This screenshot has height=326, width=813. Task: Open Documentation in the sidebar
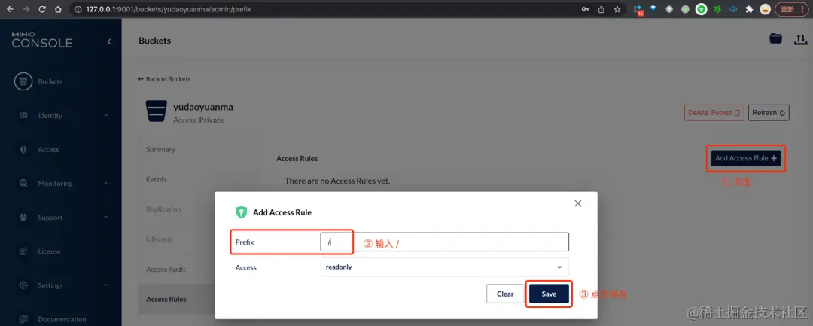coord(61,319)
